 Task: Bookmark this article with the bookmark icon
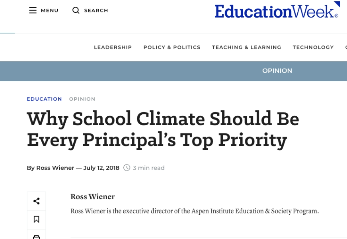click(36, 219)
